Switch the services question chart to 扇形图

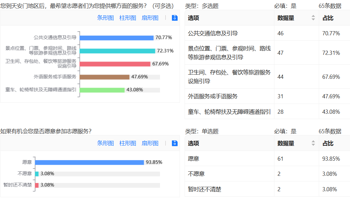[x=150, y=18]
